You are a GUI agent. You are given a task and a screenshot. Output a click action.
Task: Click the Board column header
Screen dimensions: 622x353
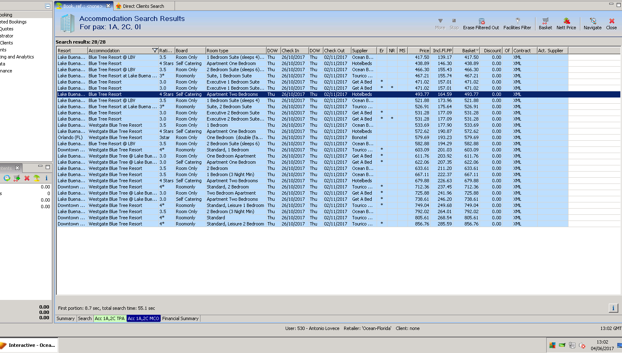pos(190,51)
